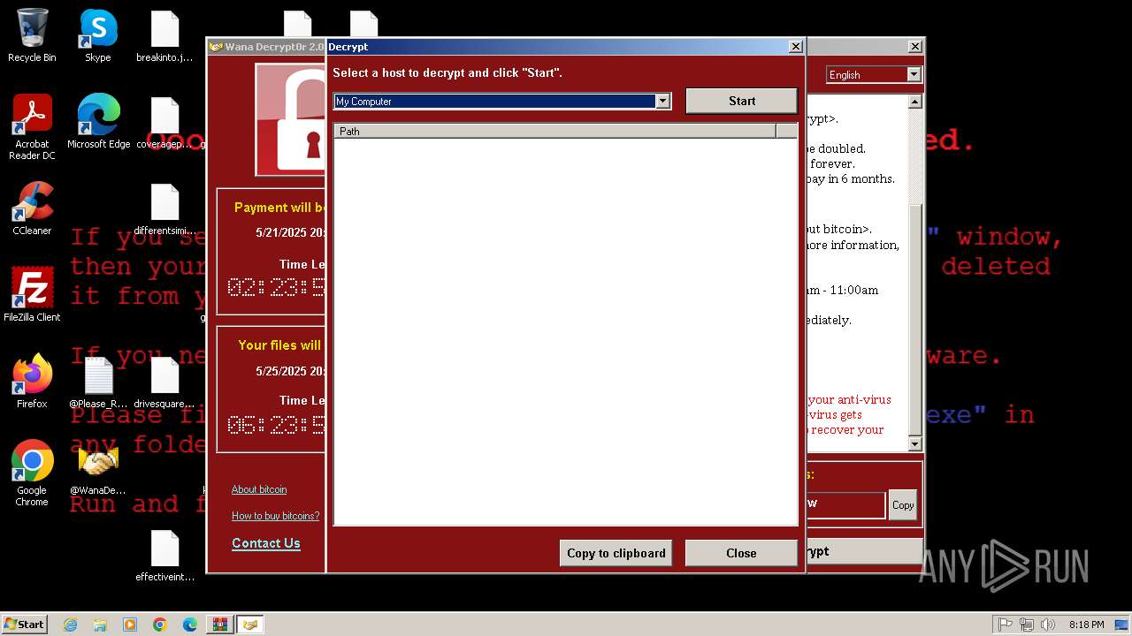Viewport: 1132px width, 636px height.
Task: Close the Wana Decrypt0r main window
Action: (x=915, y=47)
